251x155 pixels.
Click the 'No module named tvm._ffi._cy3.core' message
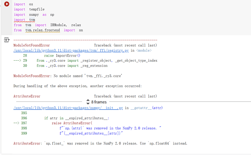[x=67, y=76]
